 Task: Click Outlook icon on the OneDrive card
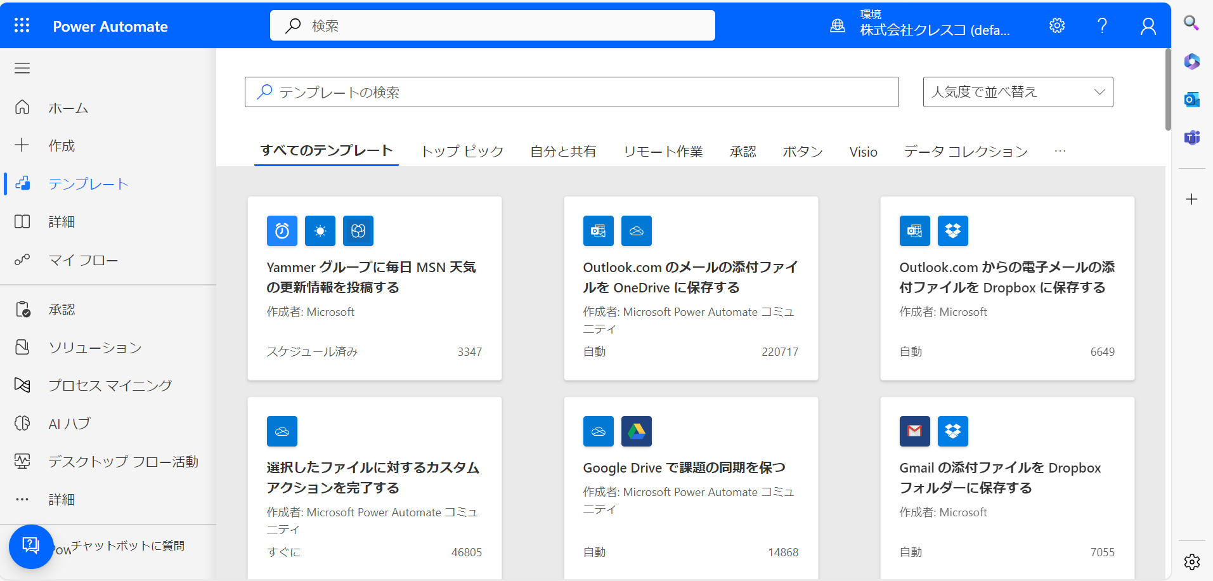coord(599,231)
